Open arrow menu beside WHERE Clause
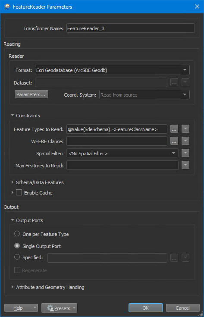 [x=185, y=141]
